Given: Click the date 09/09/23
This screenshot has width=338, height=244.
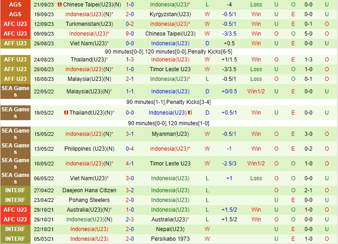Looking at the screenshot, I should (44, 34).
